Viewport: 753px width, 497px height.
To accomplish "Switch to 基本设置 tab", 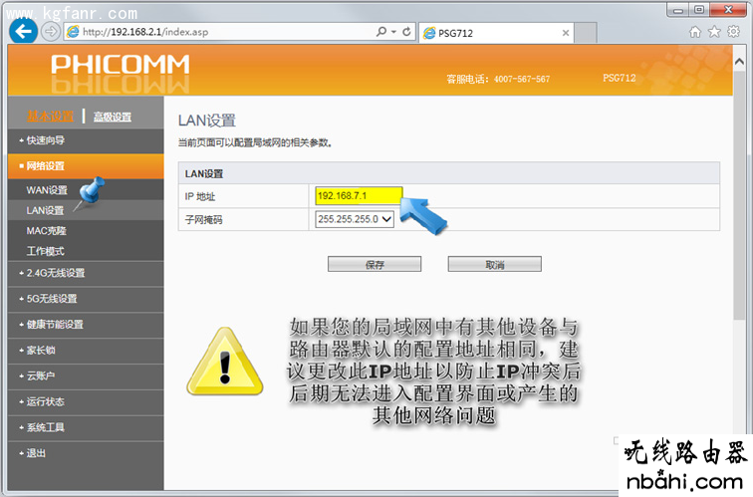I will (51, 117).
